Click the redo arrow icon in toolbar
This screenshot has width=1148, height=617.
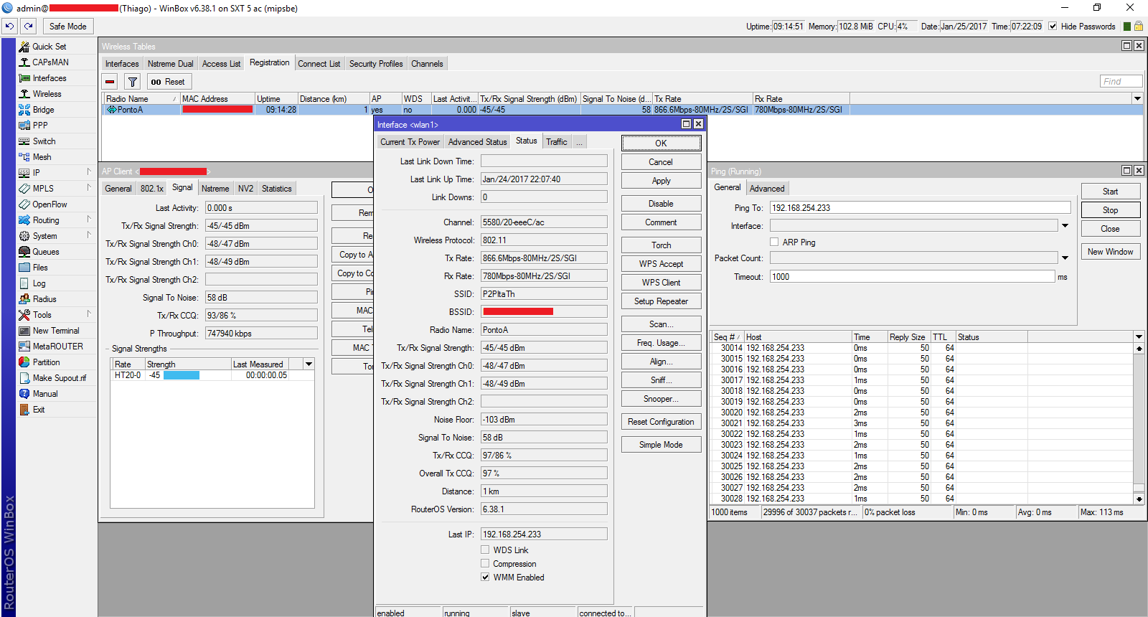29,26
